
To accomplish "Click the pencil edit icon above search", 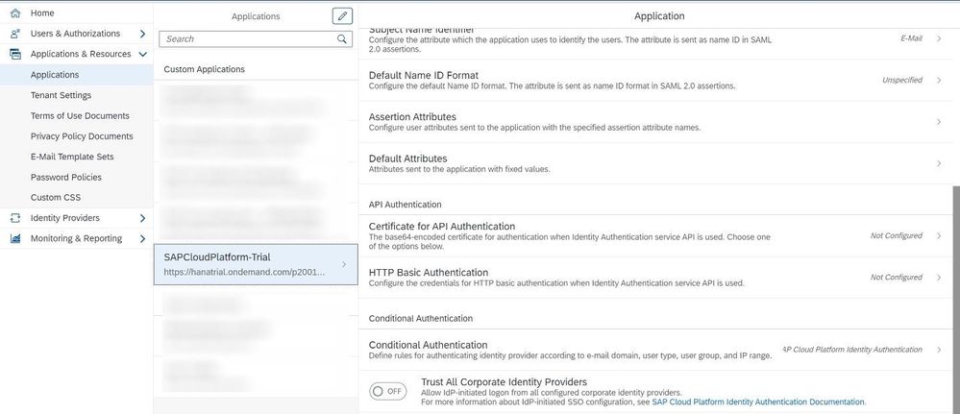I will click(x=342, y=16).
